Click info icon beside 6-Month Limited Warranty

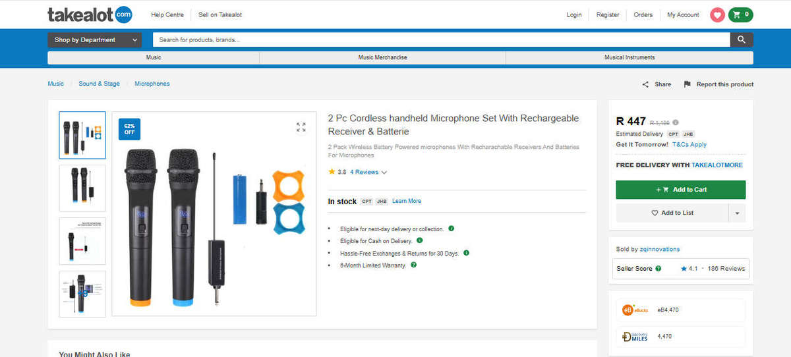413,265
